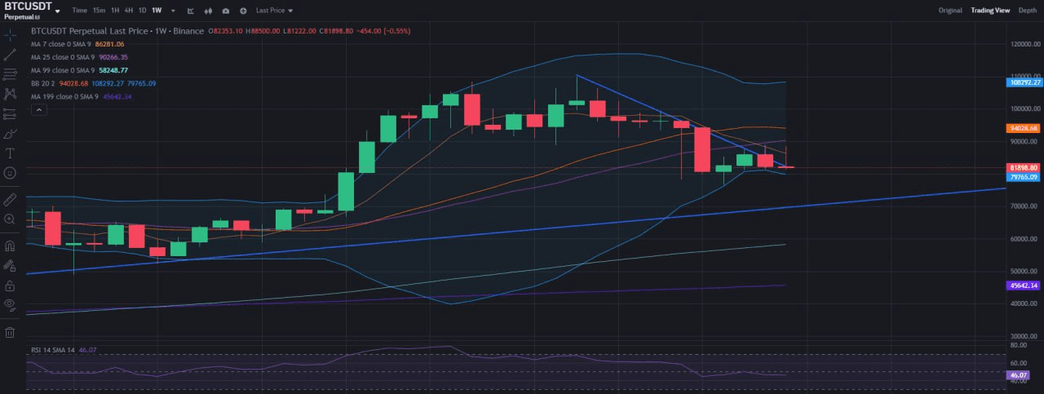Screen dimensions: 1044x394
Task: Open the Depth chart tab
Action: (x=1028, y=11)
